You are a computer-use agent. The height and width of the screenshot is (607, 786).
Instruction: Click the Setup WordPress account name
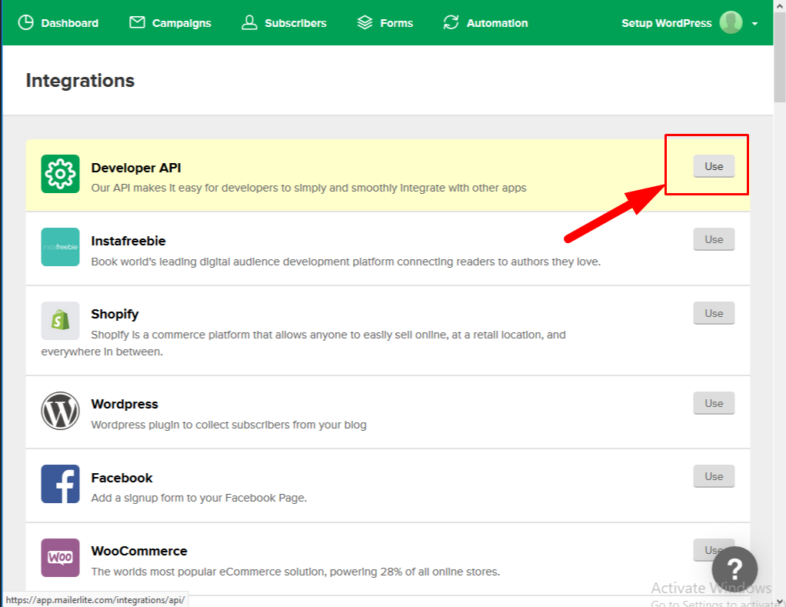667,23
